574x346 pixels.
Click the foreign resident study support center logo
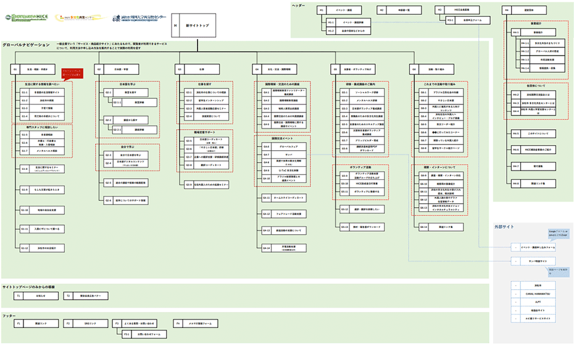138,19
